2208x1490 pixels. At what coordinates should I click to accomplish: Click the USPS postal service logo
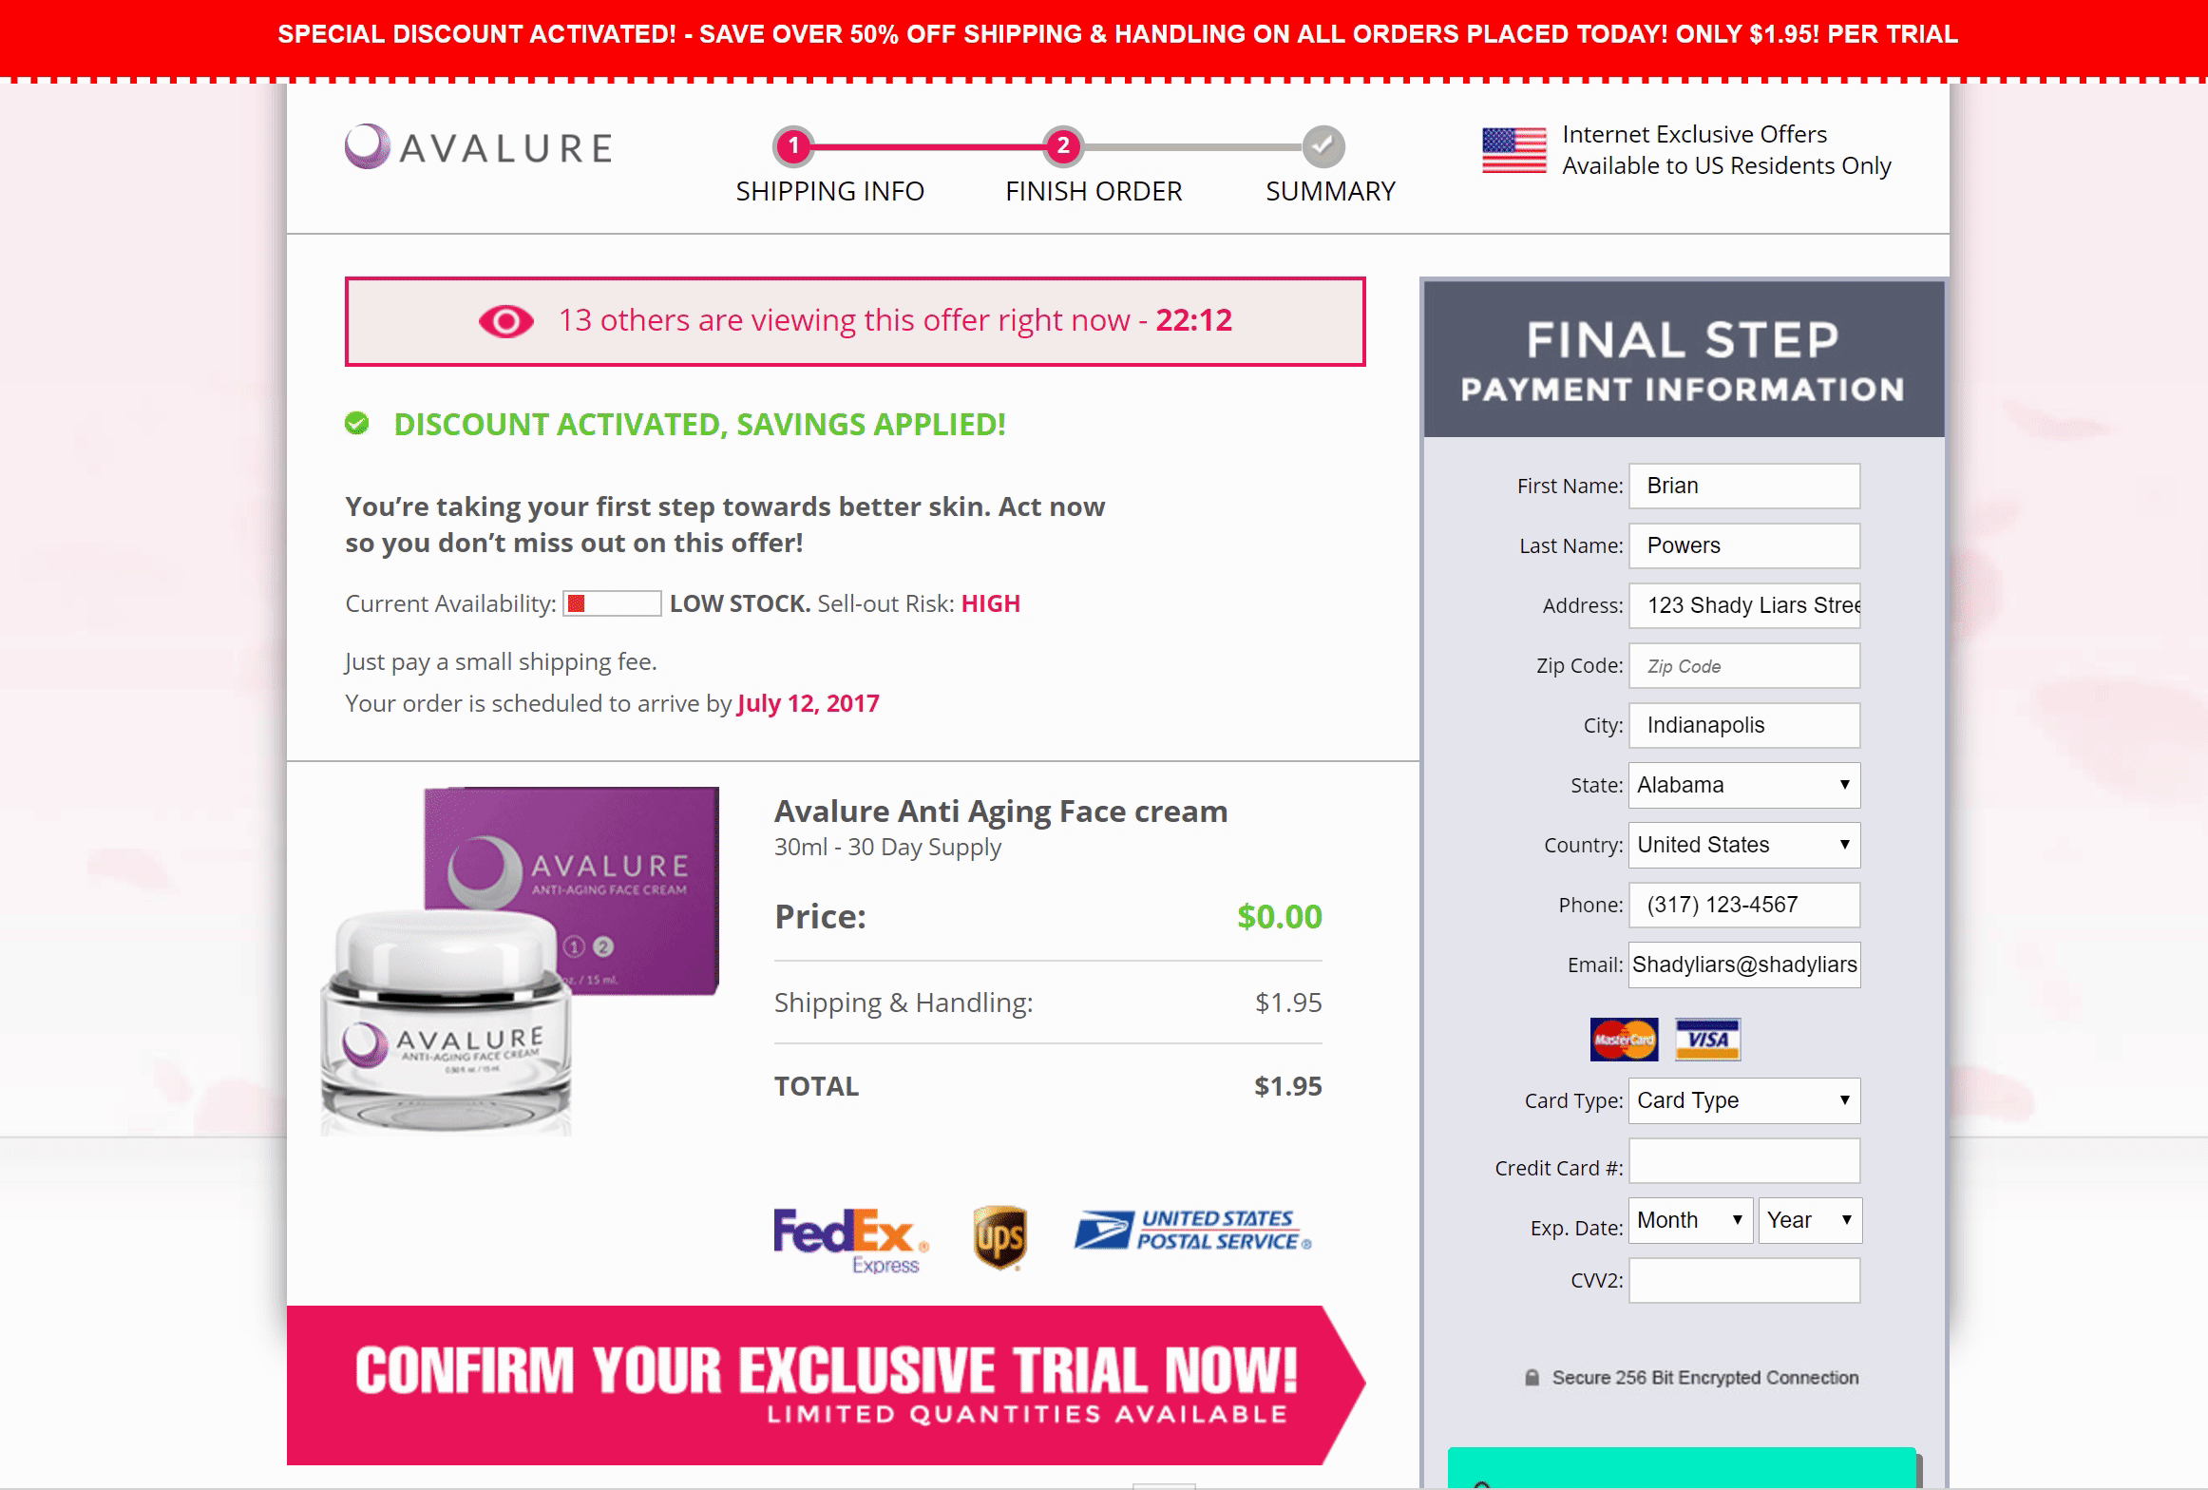pyautogui.click(x=1193, y=1230)
